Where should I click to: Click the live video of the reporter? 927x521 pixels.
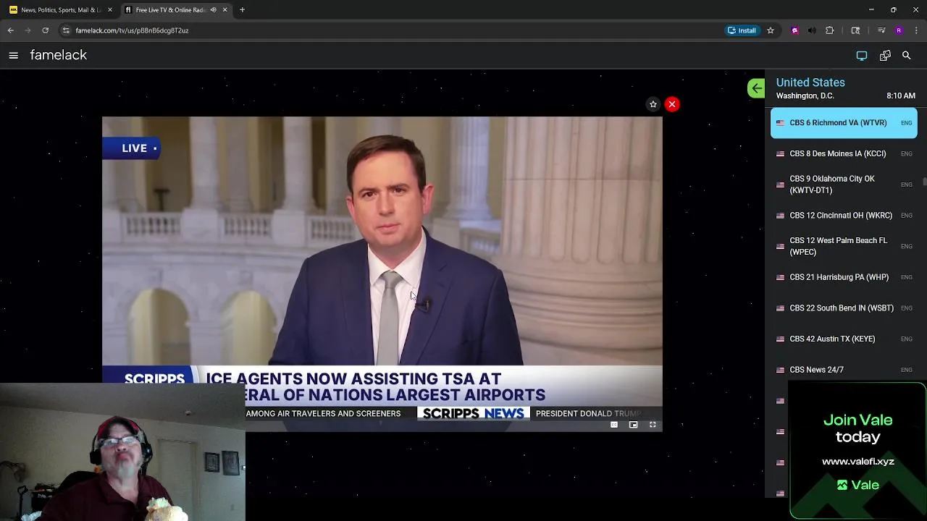[382, 274]
